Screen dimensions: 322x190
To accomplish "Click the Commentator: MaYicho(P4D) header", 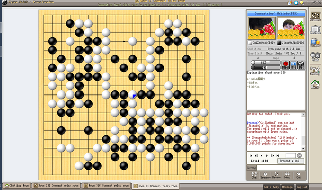I will tap(276, 14).
